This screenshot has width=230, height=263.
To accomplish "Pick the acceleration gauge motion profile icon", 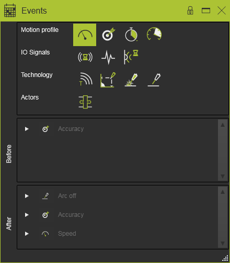I will (154, 34).
